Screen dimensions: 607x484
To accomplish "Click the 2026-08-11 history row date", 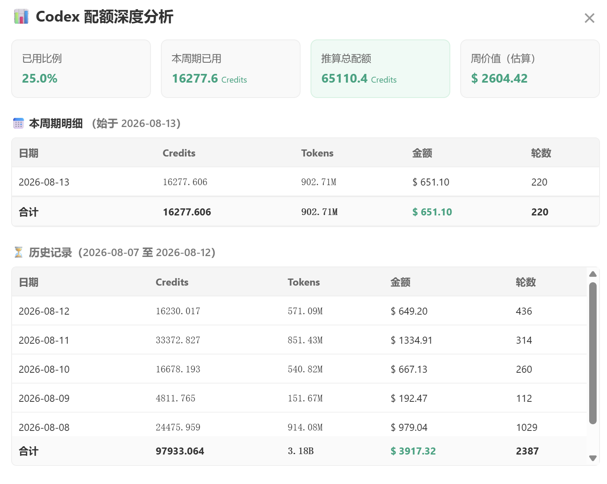I will (44, 340).
